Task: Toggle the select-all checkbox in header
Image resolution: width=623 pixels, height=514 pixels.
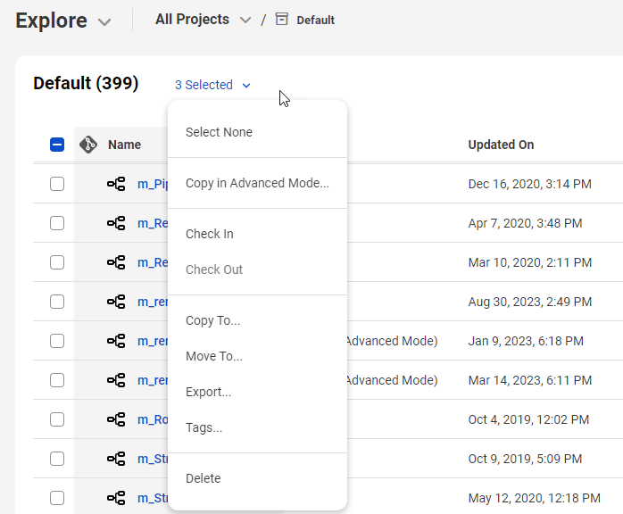Action: (x=57, y=145)
